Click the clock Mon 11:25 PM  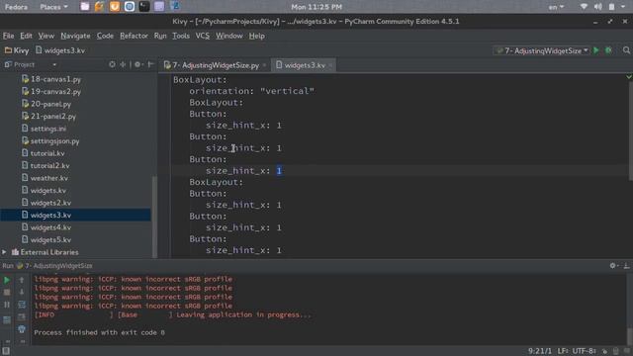(316, 7)
